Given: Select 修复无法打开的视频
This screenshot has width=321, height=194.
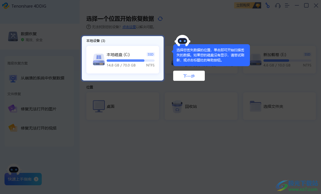Looking at the screenshot, I should tap(39, 128).
